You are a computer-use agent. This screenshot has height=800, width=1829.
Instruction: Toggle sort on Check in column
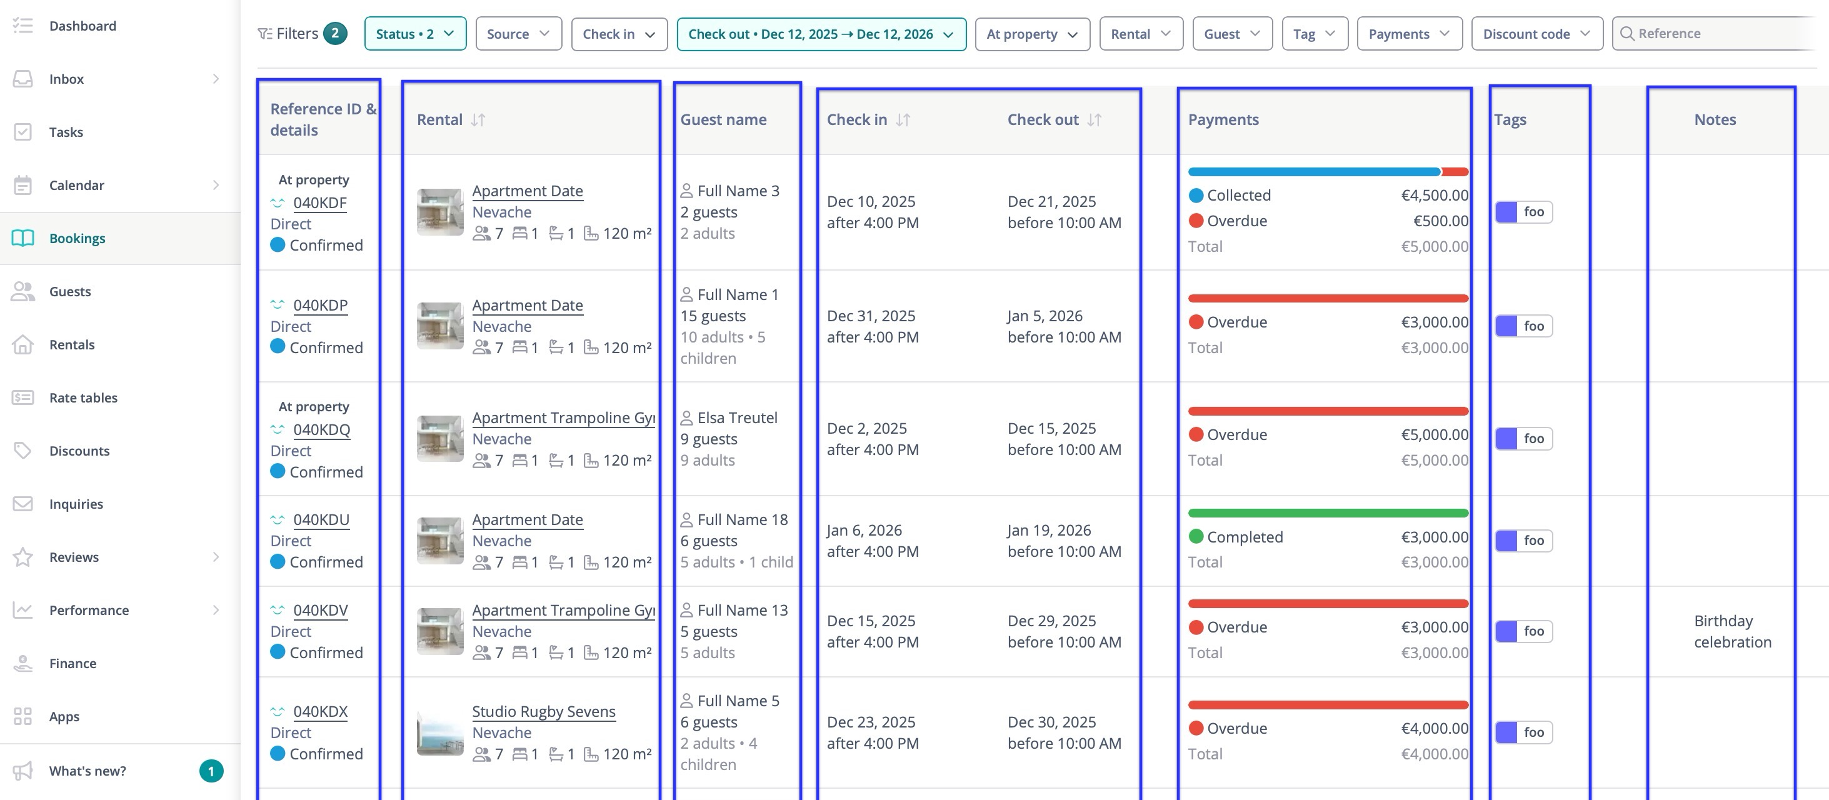pos(903,120)
